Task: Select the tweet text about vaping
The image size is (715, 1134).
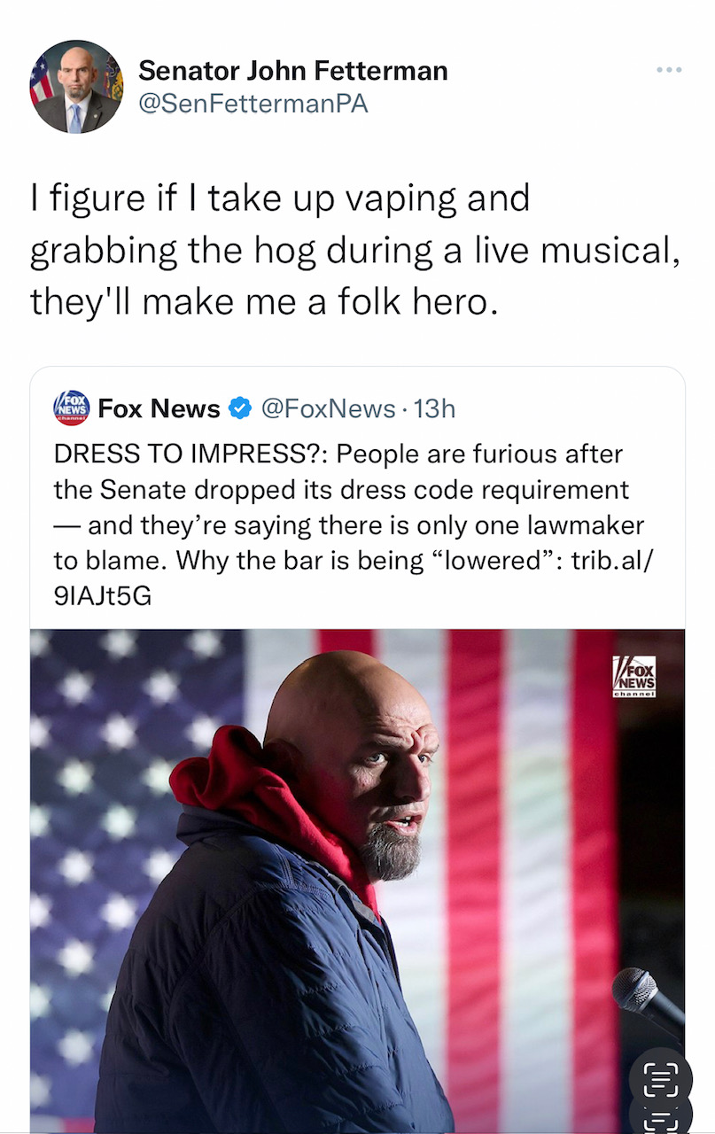Action: point(354,250)
